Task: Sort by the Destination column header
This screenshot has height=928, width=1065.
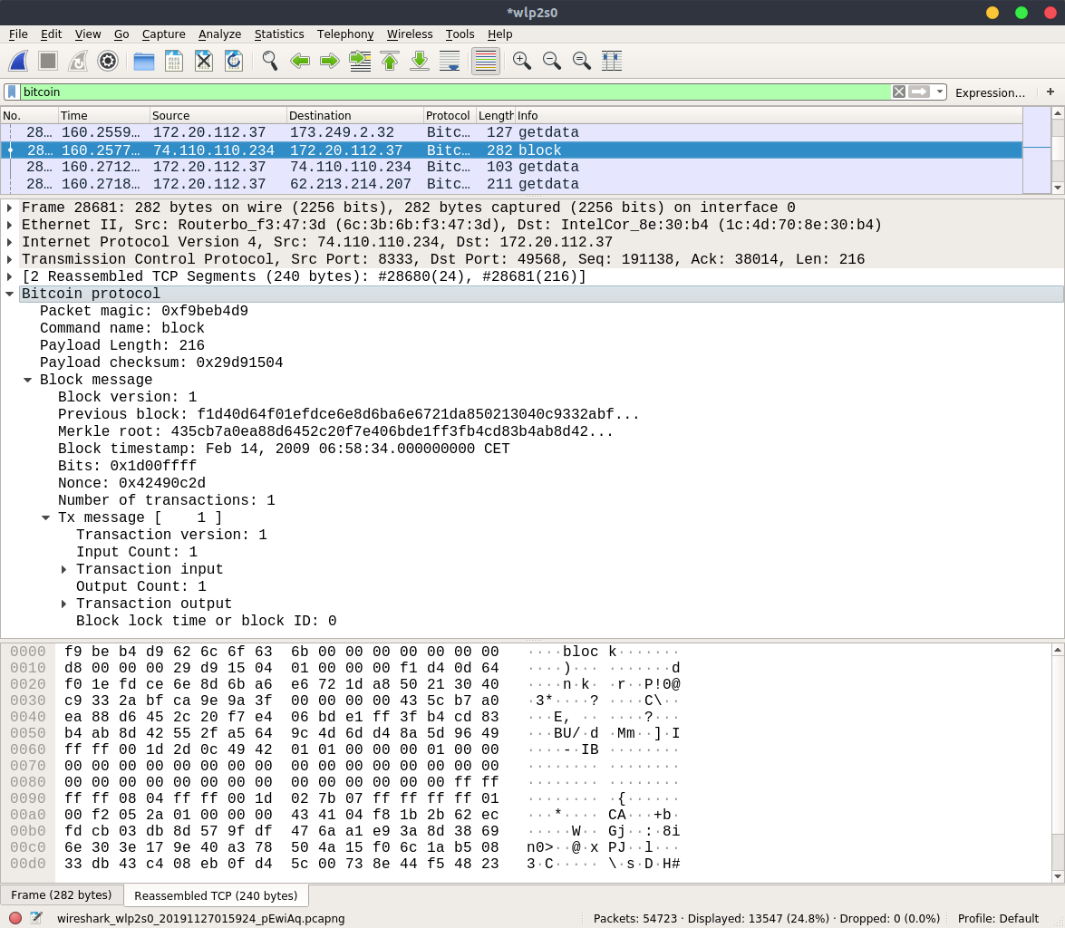Action: (x=355, y=115)
